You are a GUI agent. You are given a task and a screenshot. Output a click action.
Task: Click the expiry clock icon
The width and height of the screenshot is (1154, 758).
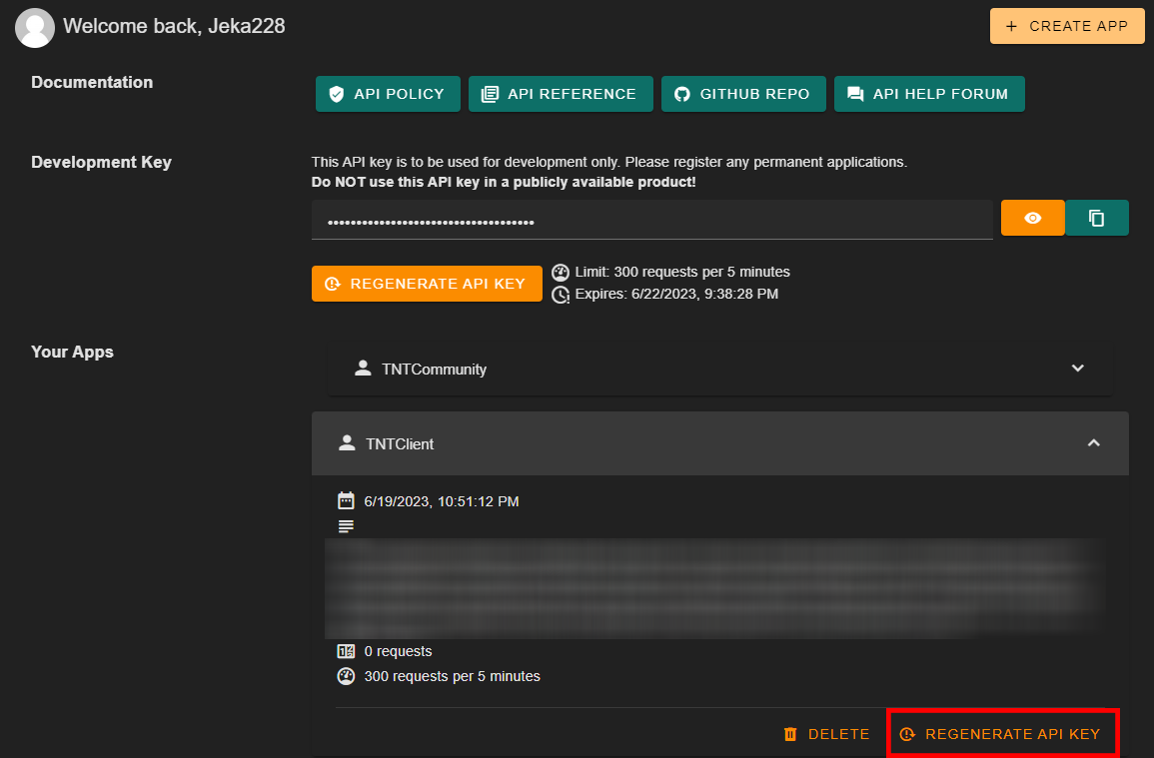tap(561, 295)
